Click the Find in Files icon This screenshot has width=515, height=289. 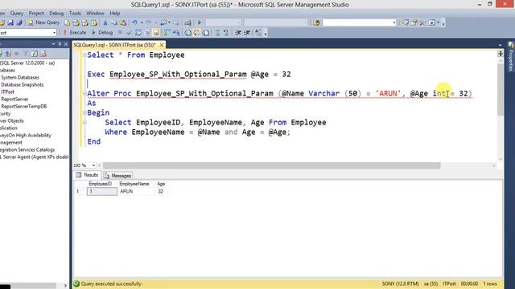(316, 22)
